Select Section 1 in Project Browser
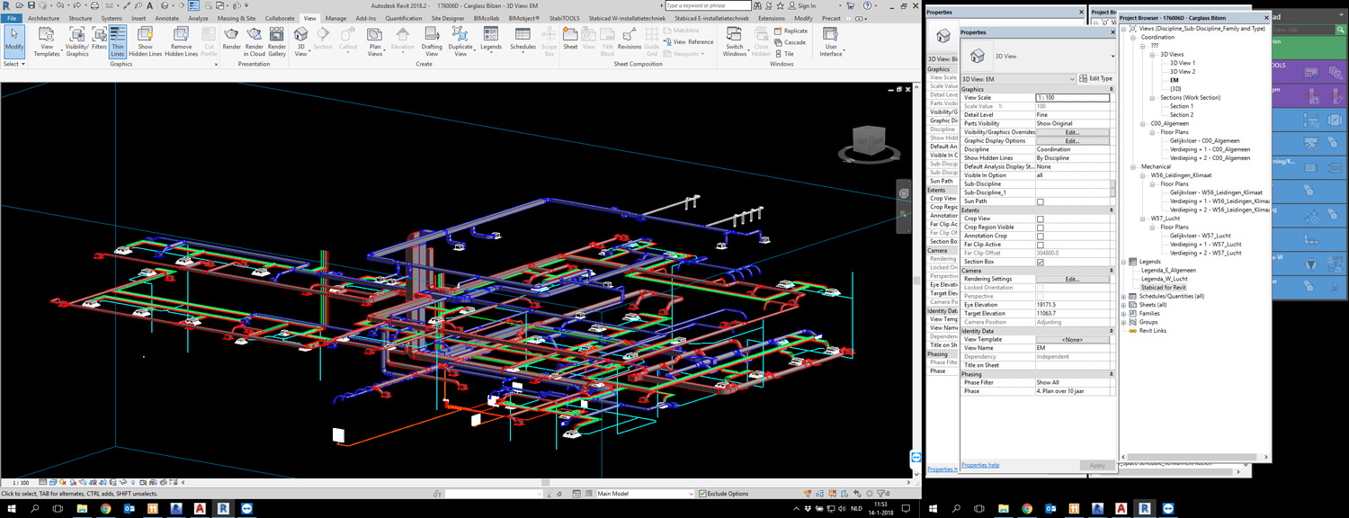Image resolution: width=1349 pixels, height=518 pixels. [x=1182, y=106]
